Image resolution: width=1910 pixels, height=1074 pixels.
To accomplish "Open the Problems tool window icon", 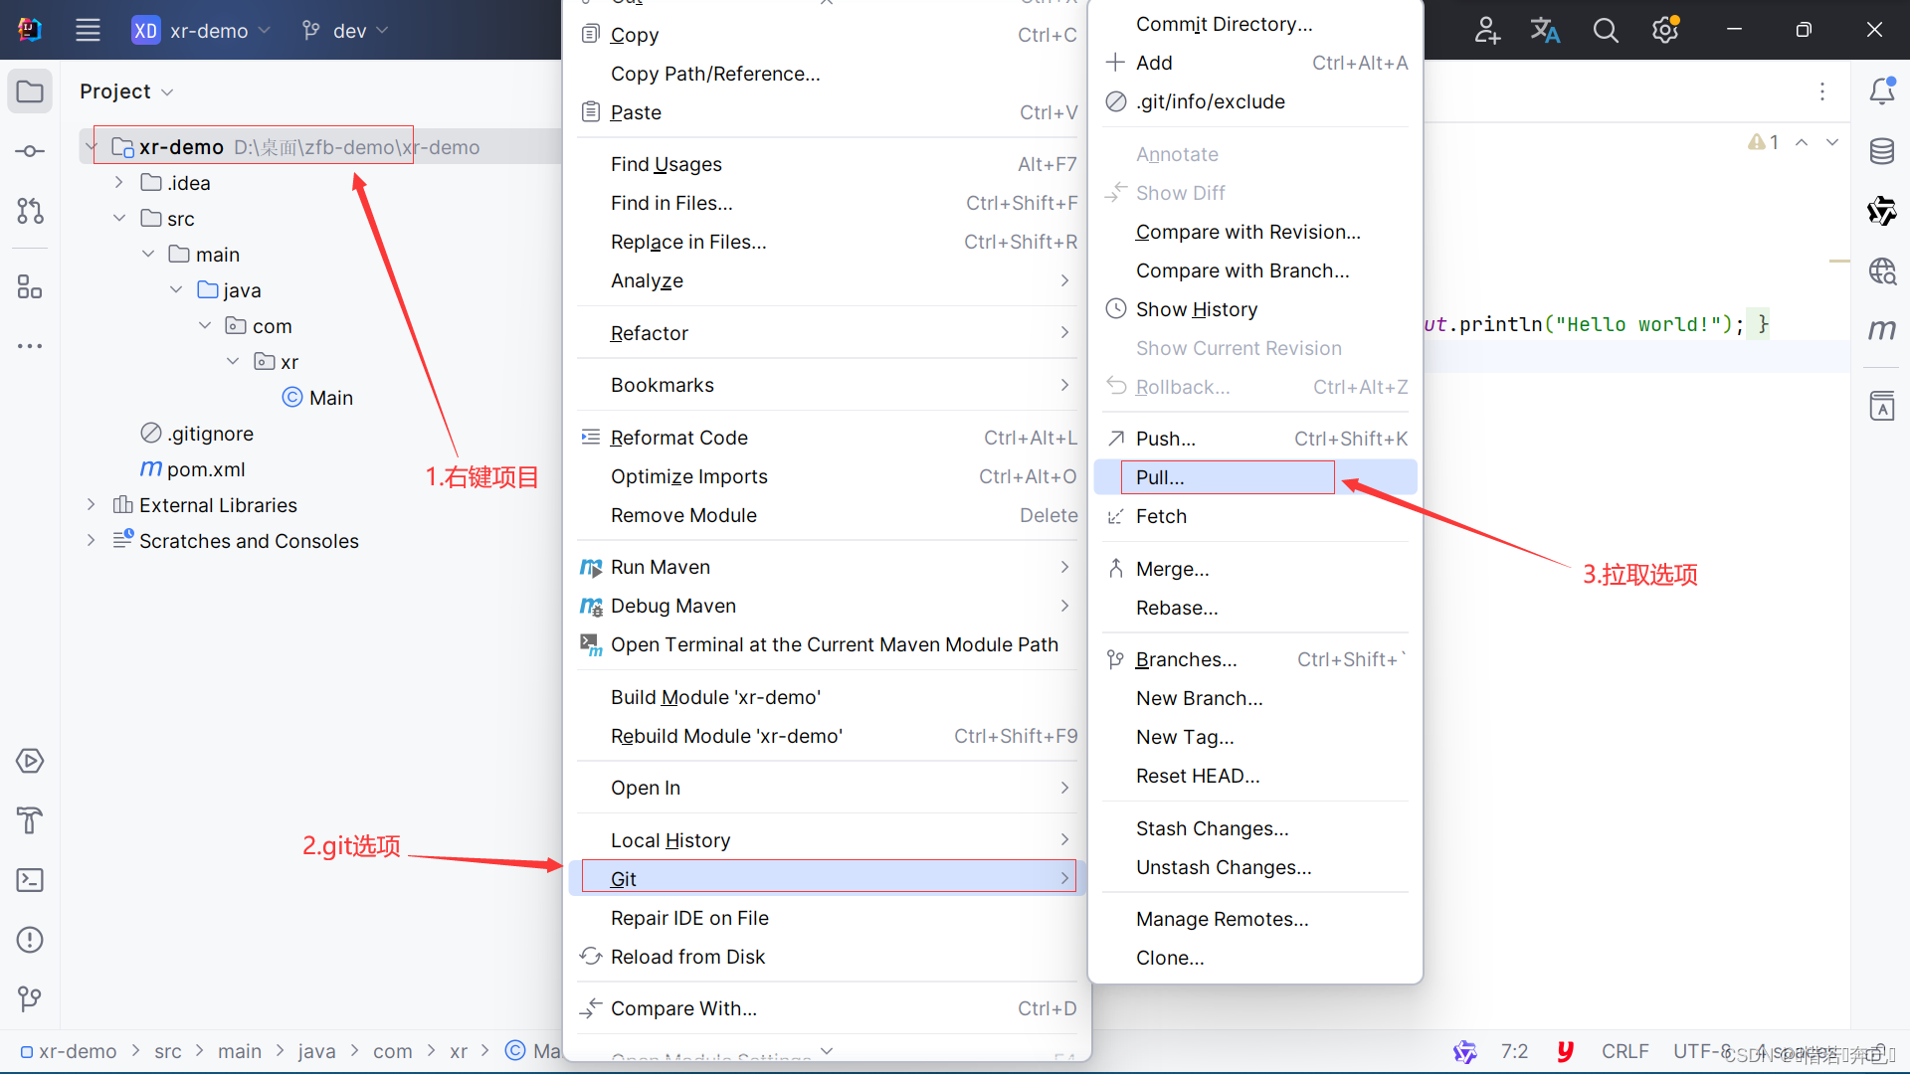I will [30, 940].
